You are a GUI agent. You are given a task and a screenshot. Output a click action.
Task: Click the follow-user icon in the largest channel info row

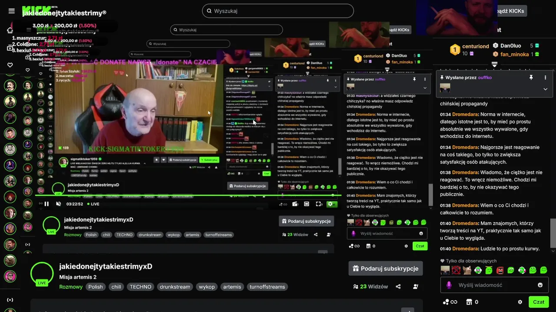point(416,286)
